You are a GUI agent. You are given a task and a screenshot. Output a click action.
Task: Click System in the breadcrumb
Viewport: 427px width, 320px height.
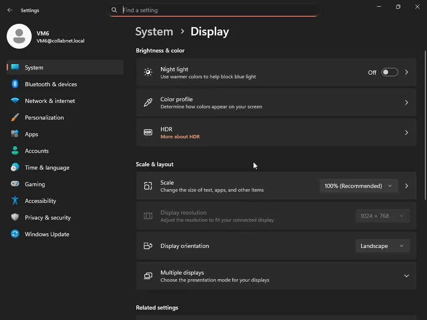(154, 32)
